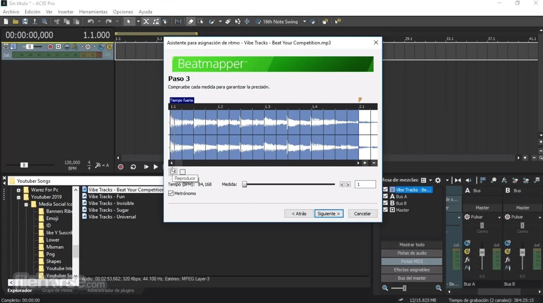Uncheck Bus B checkbox in mixer list
The height and width of the screenshot is (303, 543).
coord(385,203)
